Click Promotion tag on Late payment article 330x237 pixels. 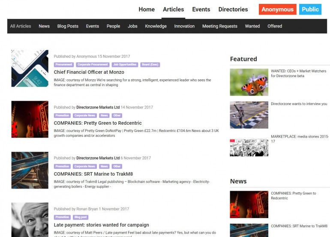coord(62,217)
